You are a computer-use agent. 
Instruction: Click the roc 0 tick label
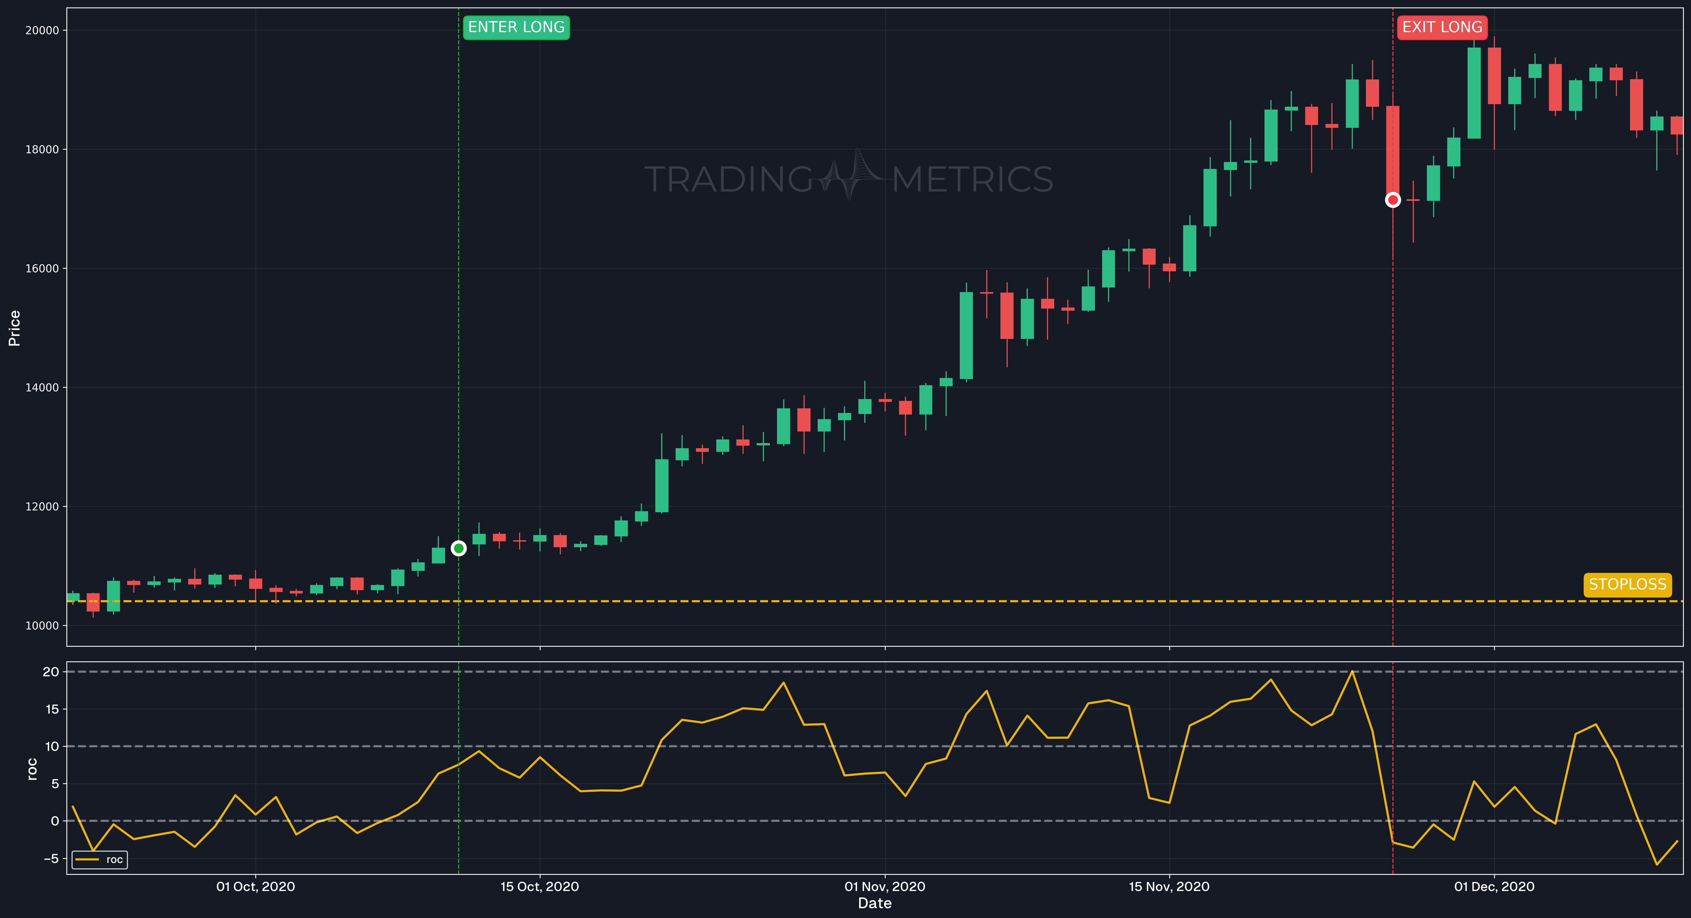pos(55,821)
